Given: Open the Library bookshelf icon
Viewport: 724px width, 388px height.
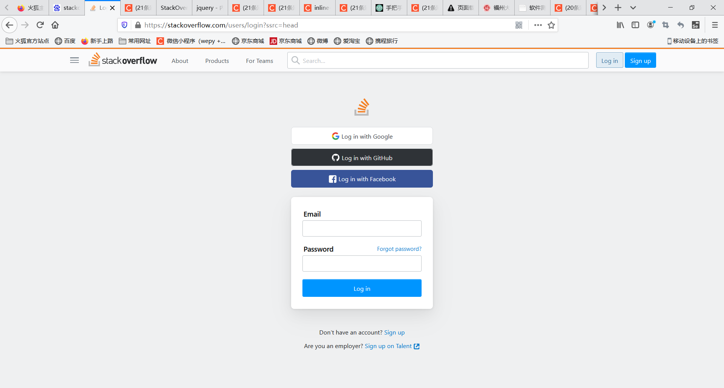Looking at the screenshot, I should pos(620,25).
